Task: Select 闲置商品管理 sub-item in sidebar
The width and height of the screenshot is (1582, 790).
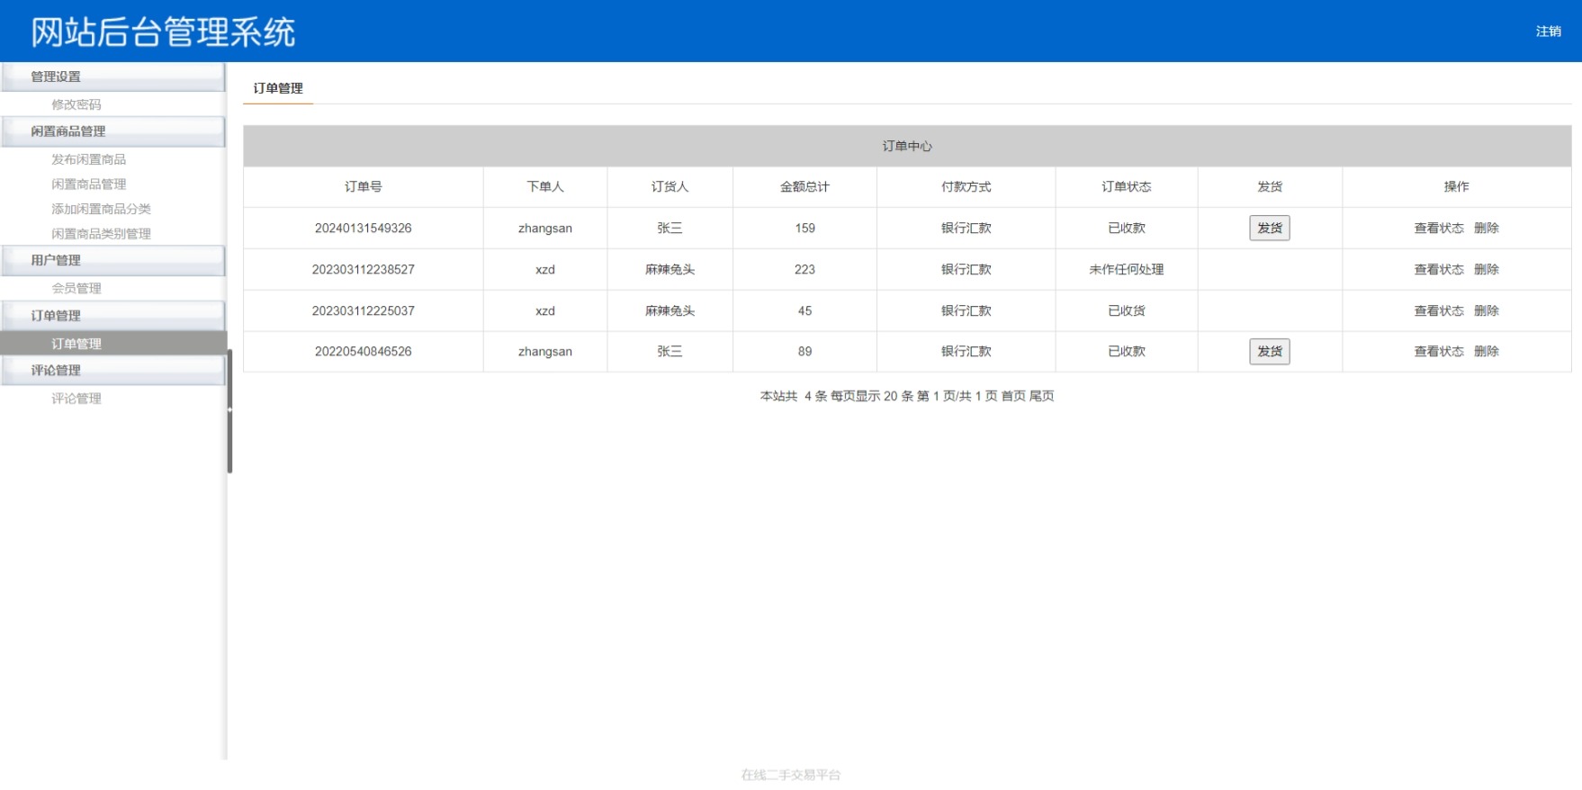Action: click(x=88, y=184)
